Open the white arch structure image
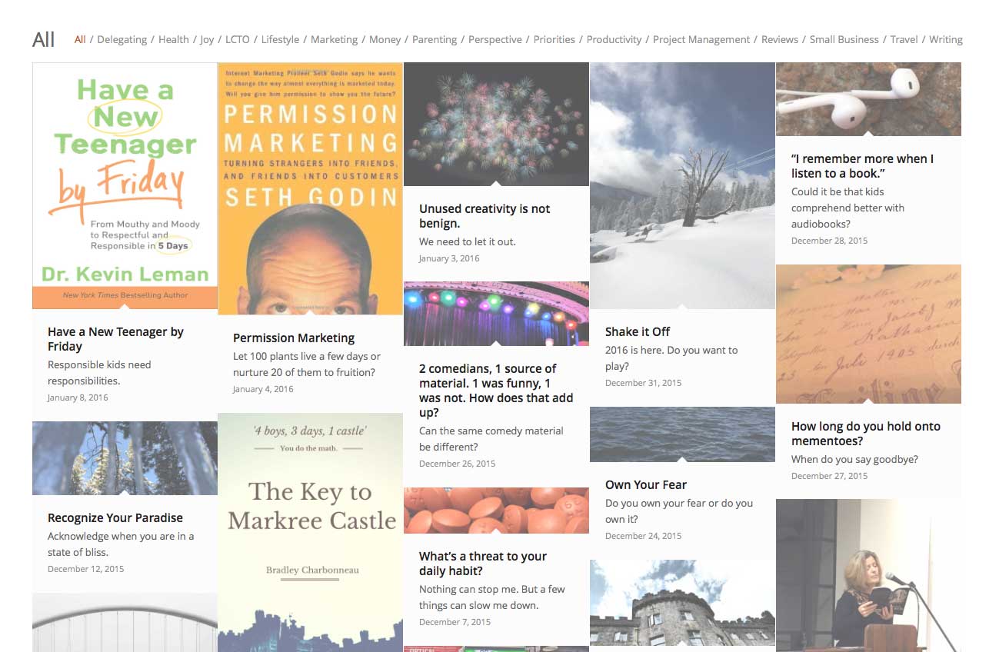The height and width of the screenshot is (652, 999). point(125,623)
